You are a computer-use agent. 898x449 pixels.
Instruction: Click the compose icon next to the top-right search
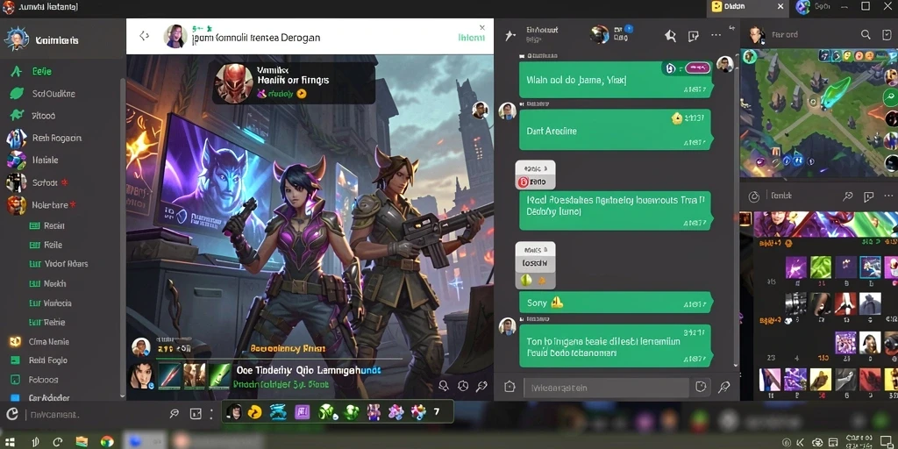pos(886,35)
